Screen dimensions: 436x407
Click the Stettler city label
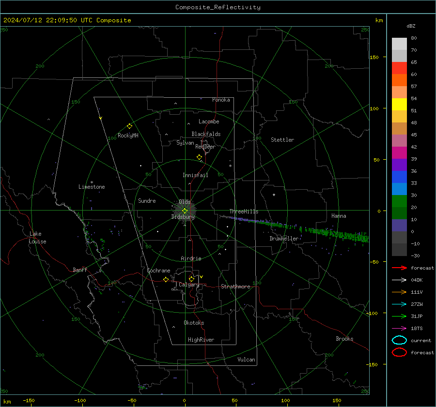coord(282,140)
